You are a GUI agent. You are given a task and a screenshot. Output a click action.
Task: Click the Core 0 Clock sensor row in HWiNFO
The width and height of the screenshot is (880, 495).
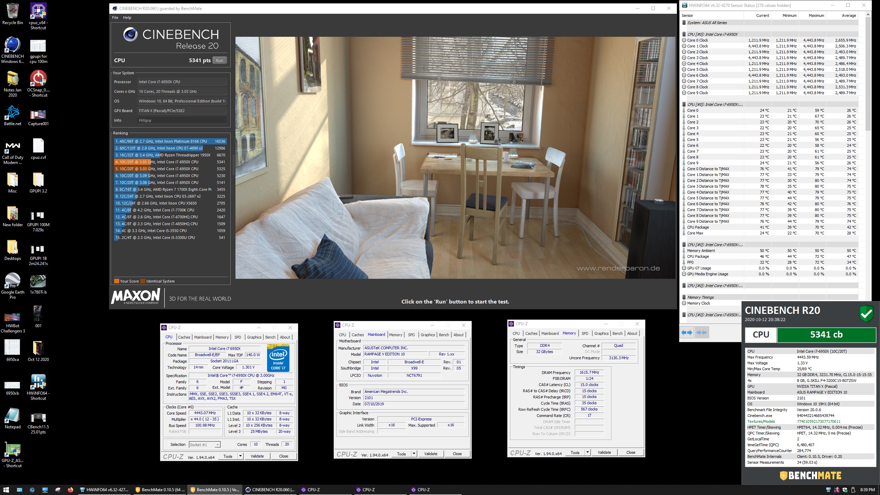pyautogui.click(x=769, y=40)
